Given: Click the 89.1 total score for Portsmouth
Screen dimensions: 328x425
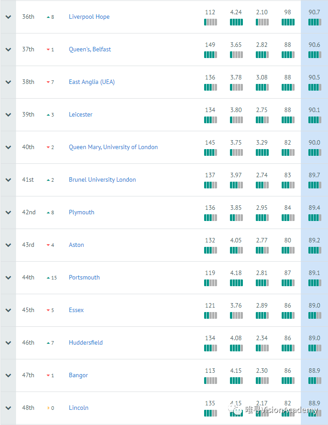Looking at the screenshot, I should point(315,273).
